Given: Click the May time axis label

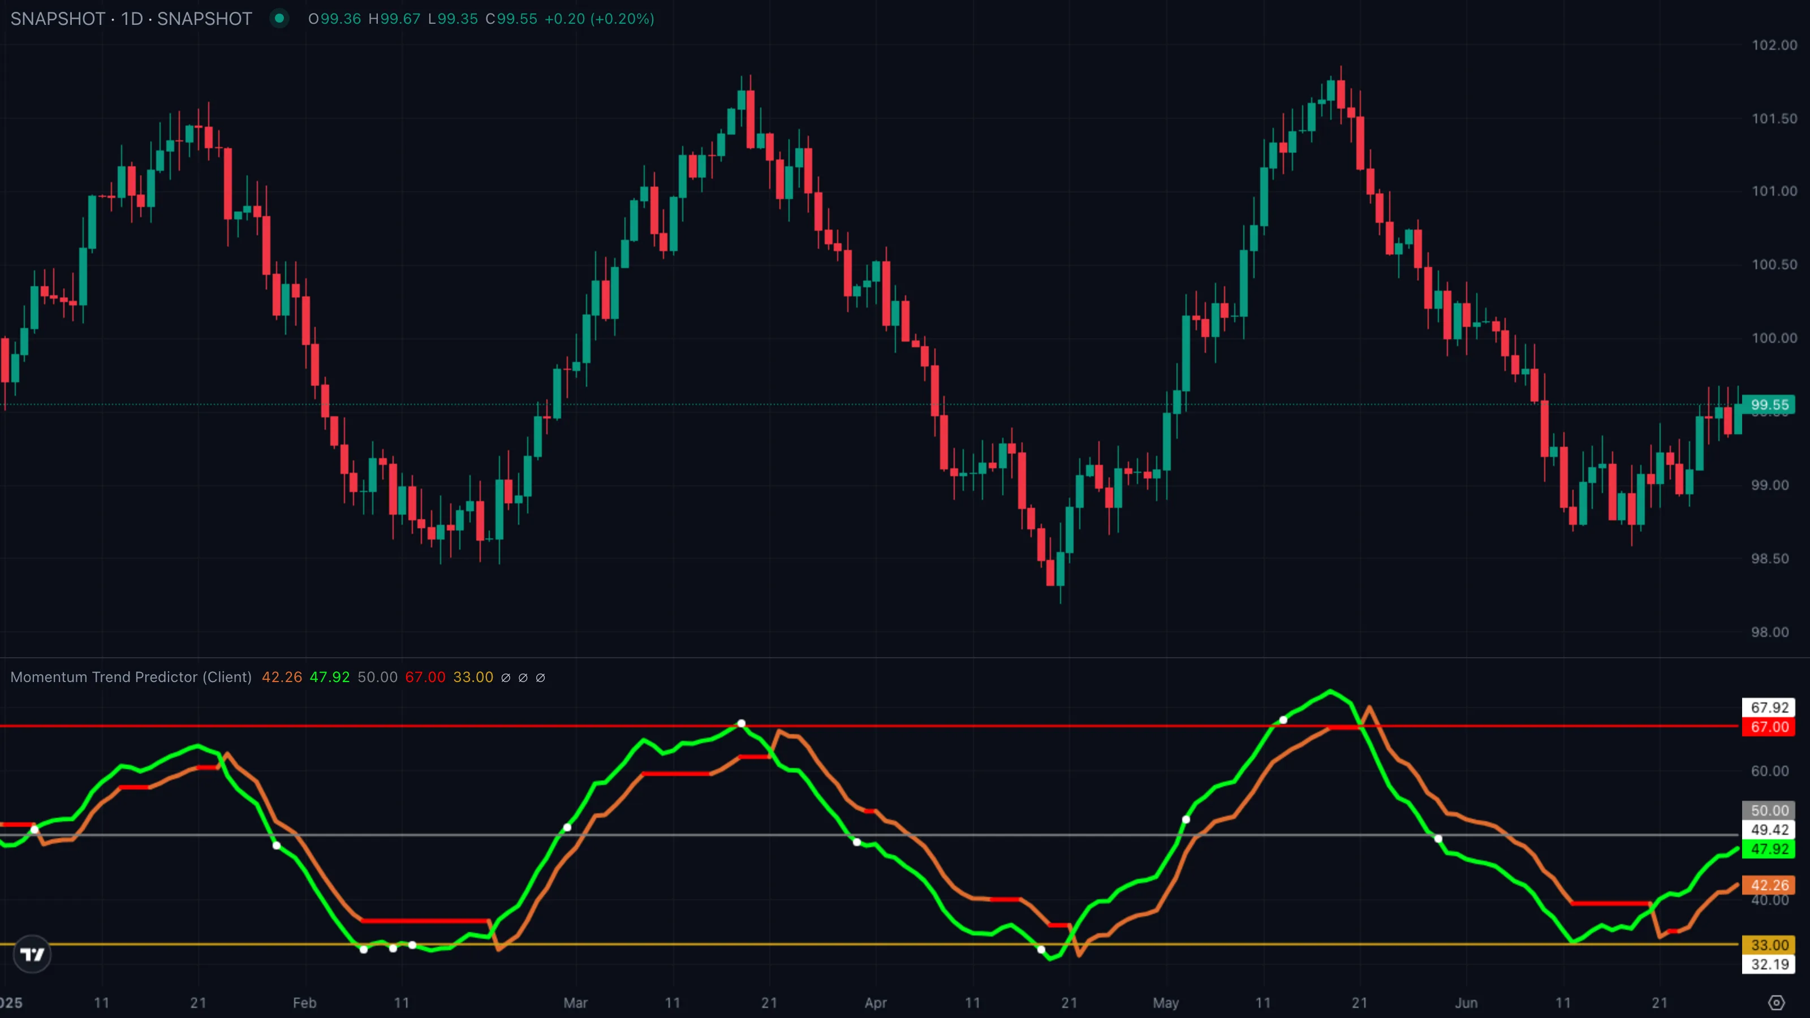Looking at the screenshot, I should (1166, 1003).
